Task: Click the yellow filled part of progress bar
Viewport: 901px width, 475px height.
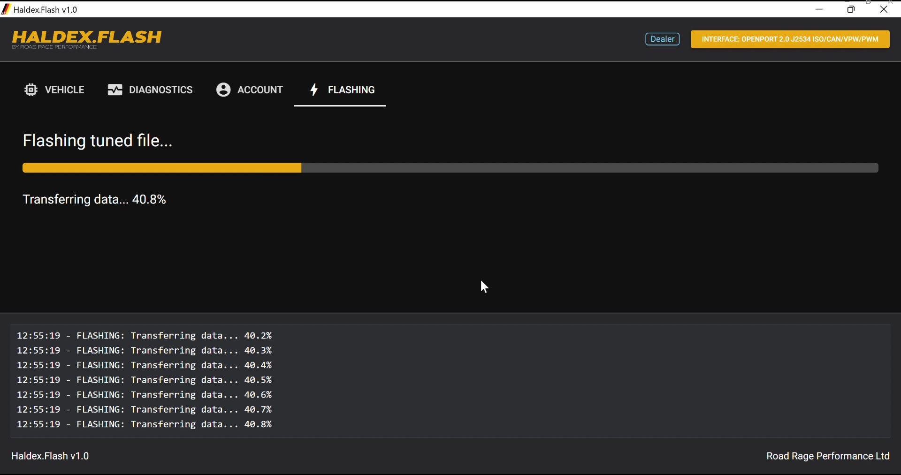Action: (x=162, y=168)
